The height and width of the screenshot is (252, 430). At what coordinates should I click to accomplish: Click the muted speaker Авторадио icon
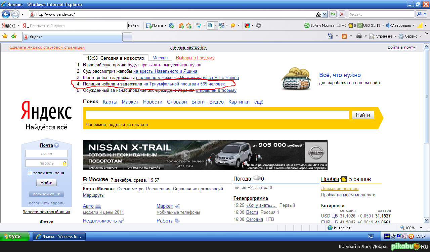389,25
